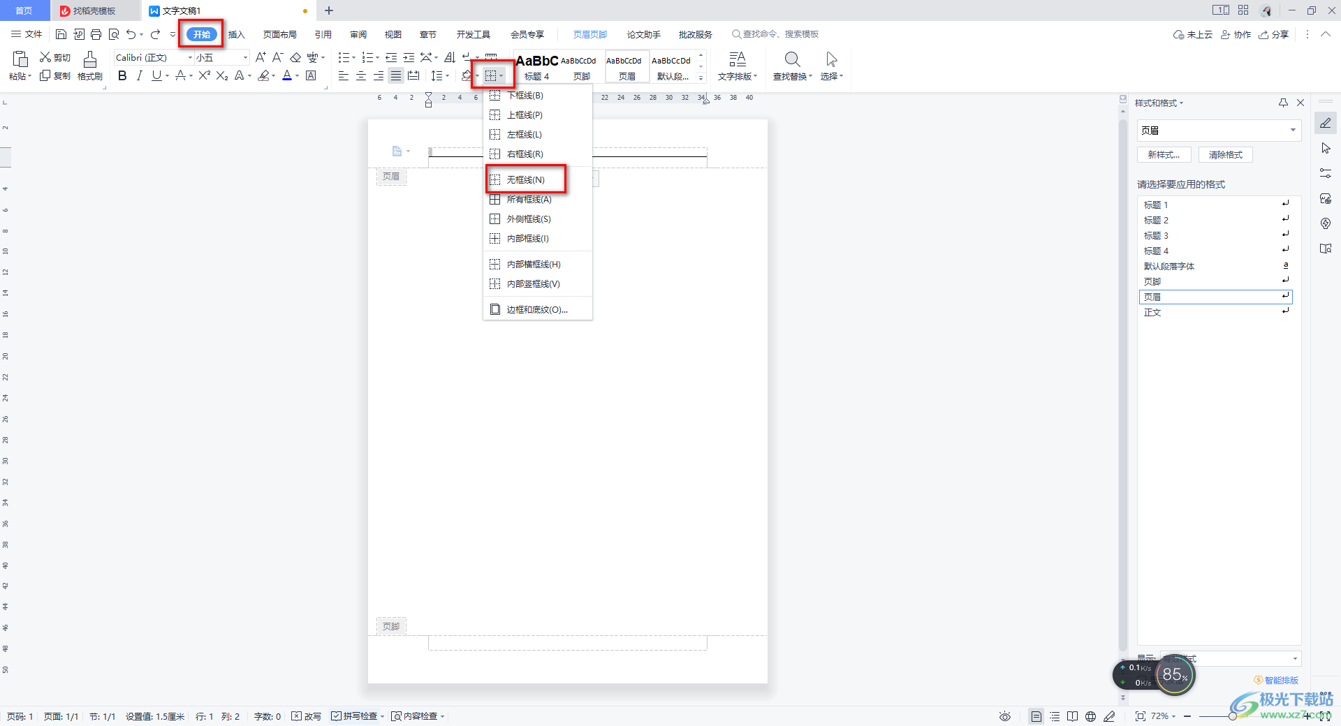Image resolution: width=1341 pixels, height=726 pixels.
Task: Click the zoom slider handle
Action: click(x=1233, y=716)
